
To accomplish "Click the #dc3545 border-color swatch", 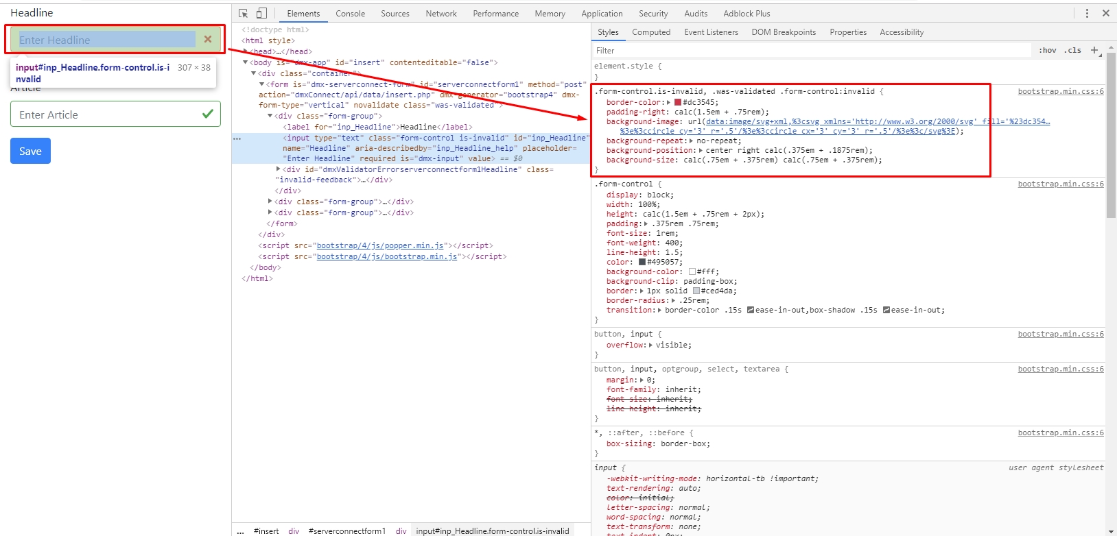I will point(678,103).
